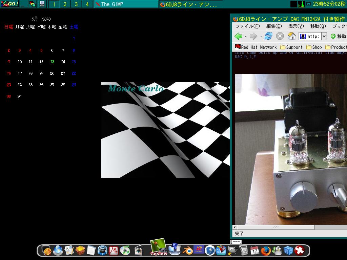Switch to virtual desktop 4
The image size is (347, 260).
tap(87, 4)
